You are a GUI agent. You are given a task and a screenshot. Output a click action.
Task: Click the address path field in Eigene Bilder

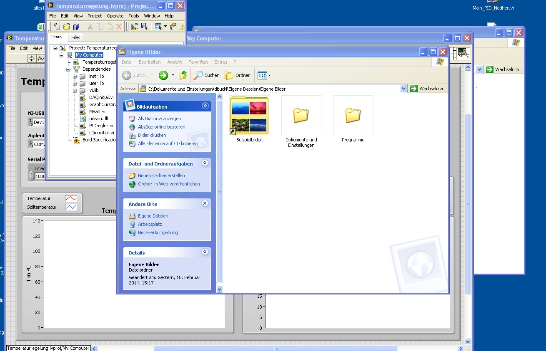[x=273, y=89]
